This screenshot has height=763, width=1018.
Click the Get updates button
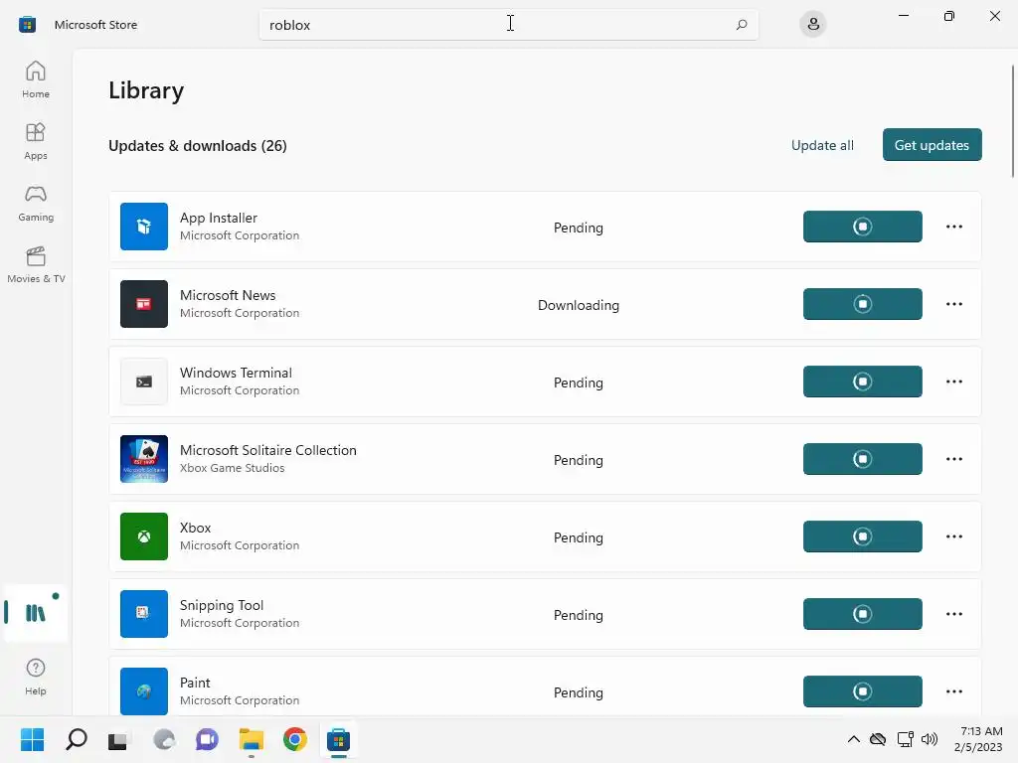932,145
